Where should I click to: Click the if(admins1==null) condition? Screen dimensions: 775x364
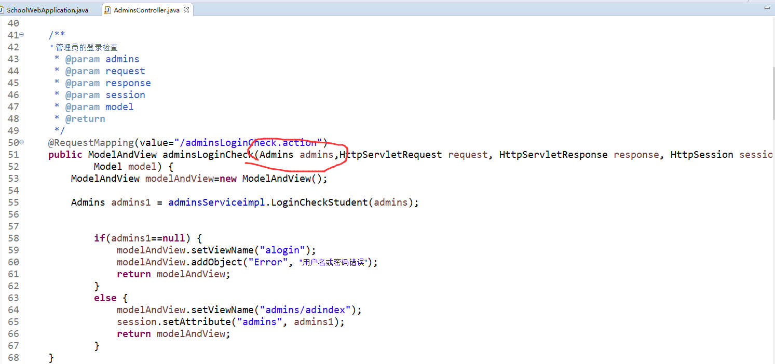143,238
